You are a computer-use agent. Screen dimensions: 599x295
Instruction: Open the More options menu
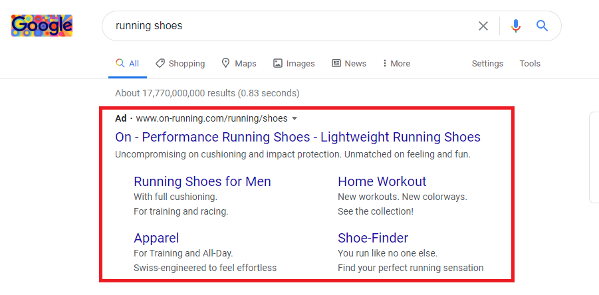[x=396, y=63]
